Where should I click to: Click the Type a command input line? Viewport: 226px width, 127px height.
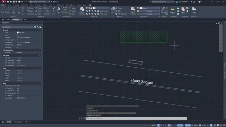pos(136,119)
